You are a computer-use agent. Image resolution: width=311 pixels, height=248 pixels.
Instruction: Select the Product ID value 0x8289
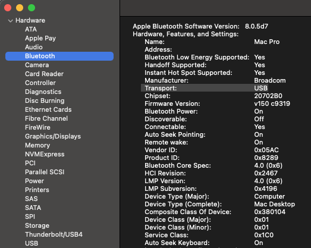click(266, 158)
